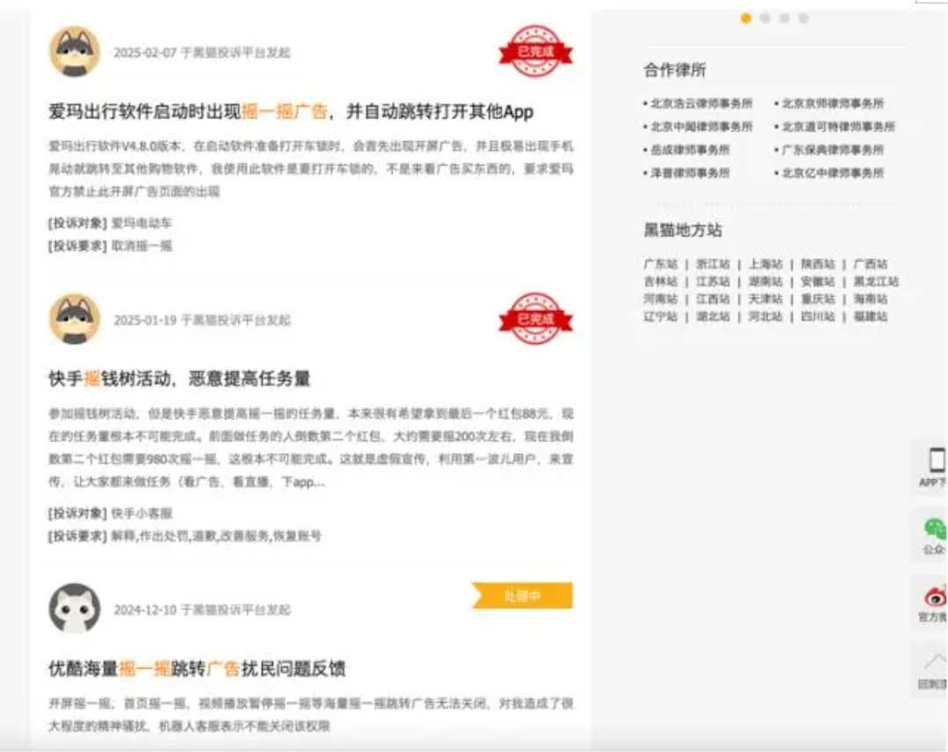Click the Weibo 官方微博 icon in the side bar

(x=936, y=597)
